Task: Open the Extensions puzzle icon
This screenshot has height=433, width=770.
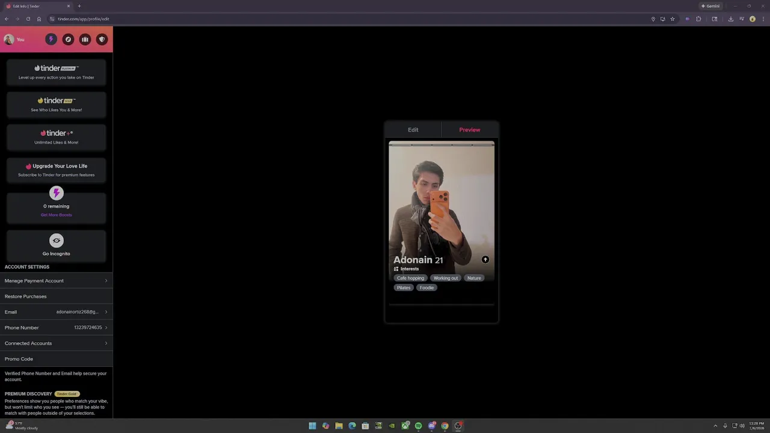Action: (698, 19)
